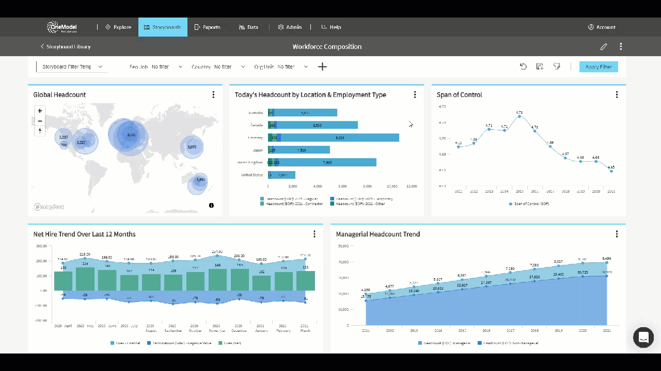Go back to Storyboard Library

(x=65, y=46)
